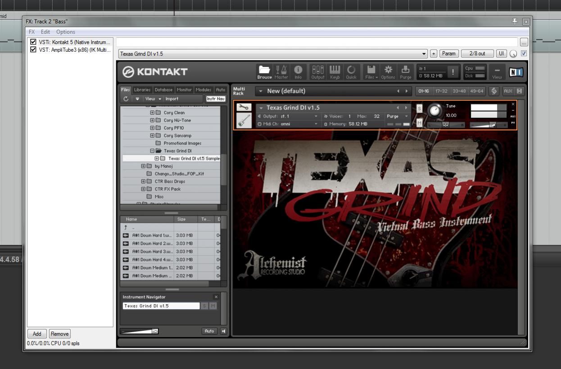
Task: Open the Browse panel in Kontakt
Action: point(264,72)
